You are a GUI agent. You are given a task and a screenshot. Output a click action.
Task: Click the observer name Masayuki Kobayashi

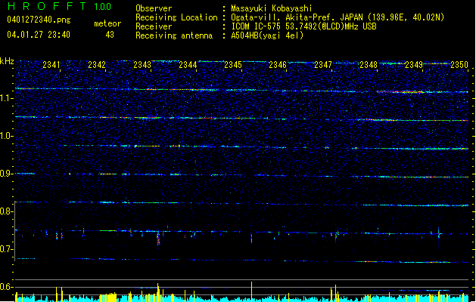(272, 8)
